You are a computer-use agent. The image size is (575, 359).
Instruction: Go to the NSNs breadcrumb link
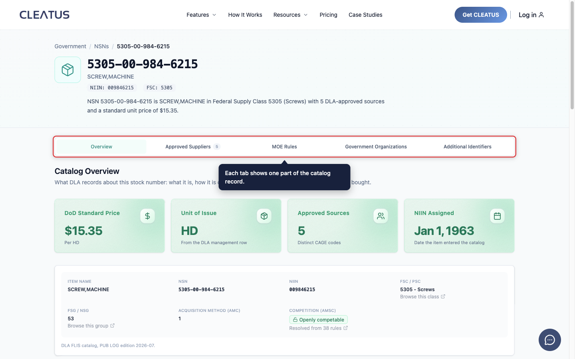(101, 46)
